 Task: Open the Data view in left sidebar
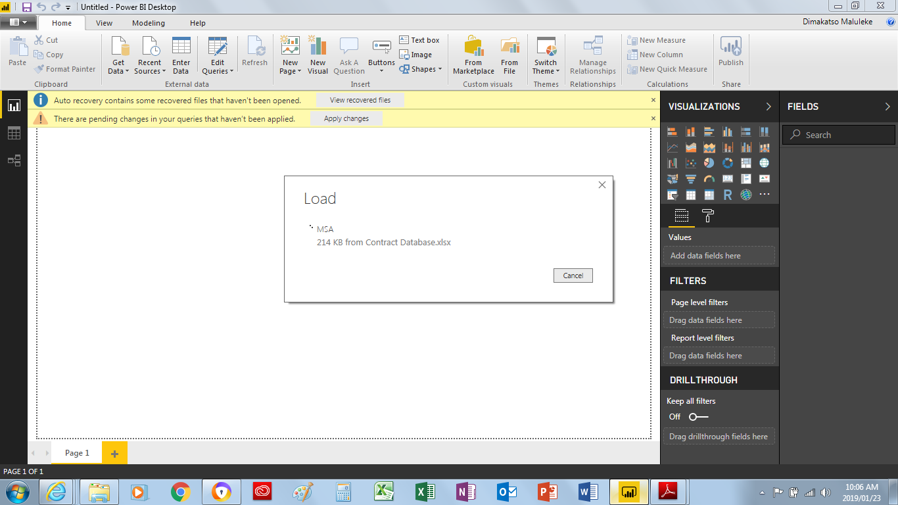point(14,133)
